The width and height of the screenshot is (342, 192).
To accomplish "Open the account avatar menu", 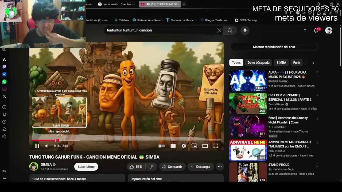I will [x=329, y=30].
